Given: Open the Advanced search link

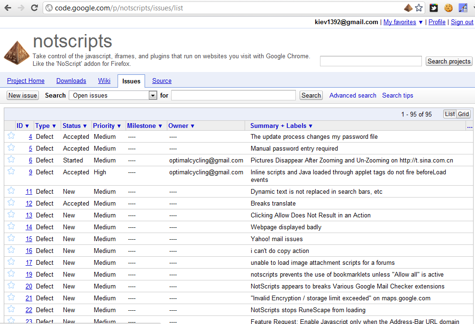Looking at the screenshot, I should pos(353,95).
